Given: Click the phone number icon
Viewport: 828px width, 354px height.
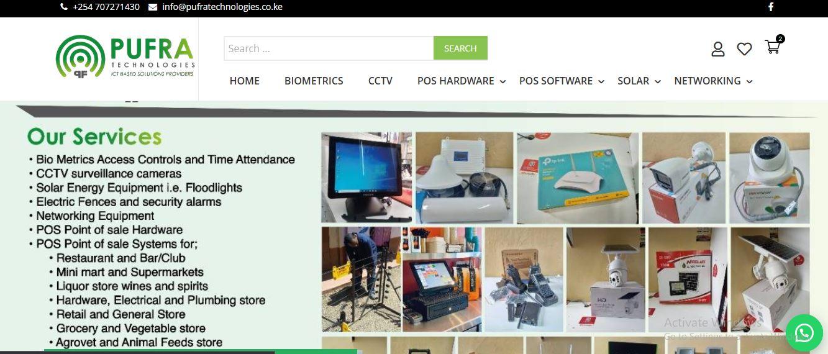Looking at the screenshot, I should (x=64, y=7).
